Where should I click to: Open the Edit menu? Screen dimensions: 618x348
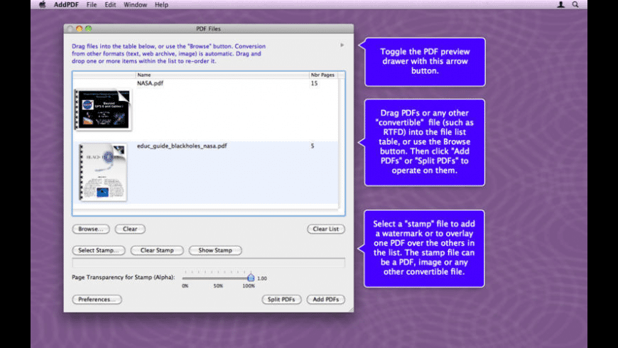[x=110, y=5]
